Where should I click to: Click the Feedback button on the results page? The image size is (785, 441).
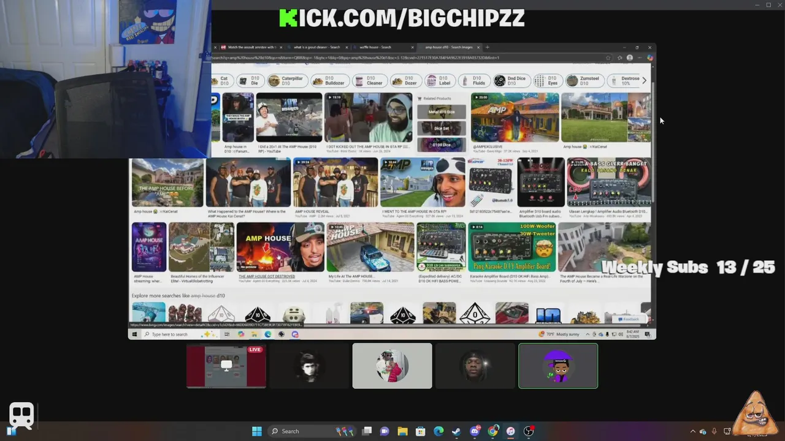click(x=629, y=319)
